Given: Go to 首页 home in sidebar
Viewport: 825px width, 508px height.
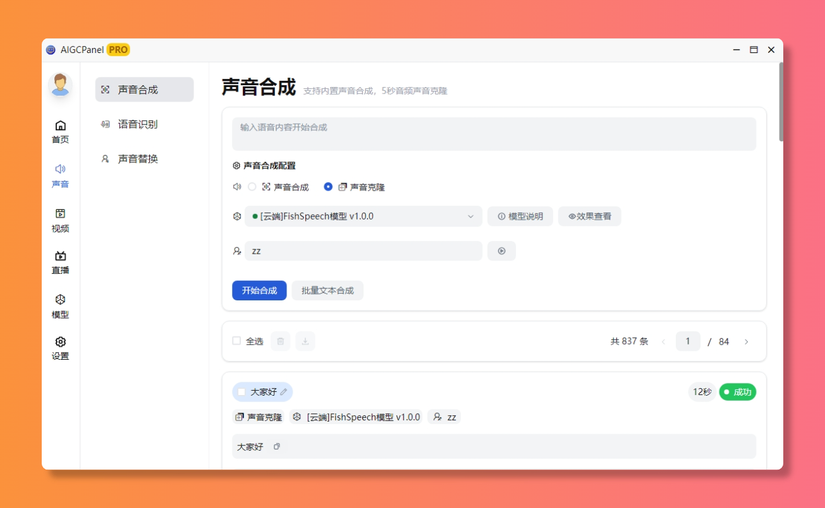Looking at the screenshot, I should [60, 132].
